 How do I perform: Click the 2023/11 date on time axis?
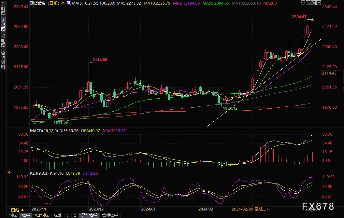tap(39, 209)
